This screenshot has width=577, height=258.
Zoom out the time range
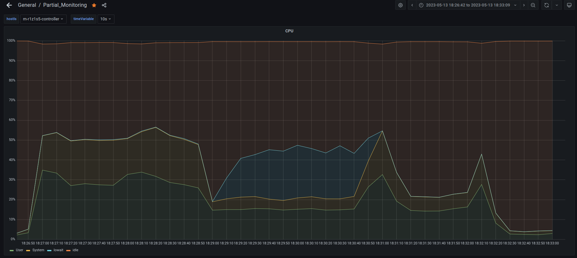coord(533,5)
